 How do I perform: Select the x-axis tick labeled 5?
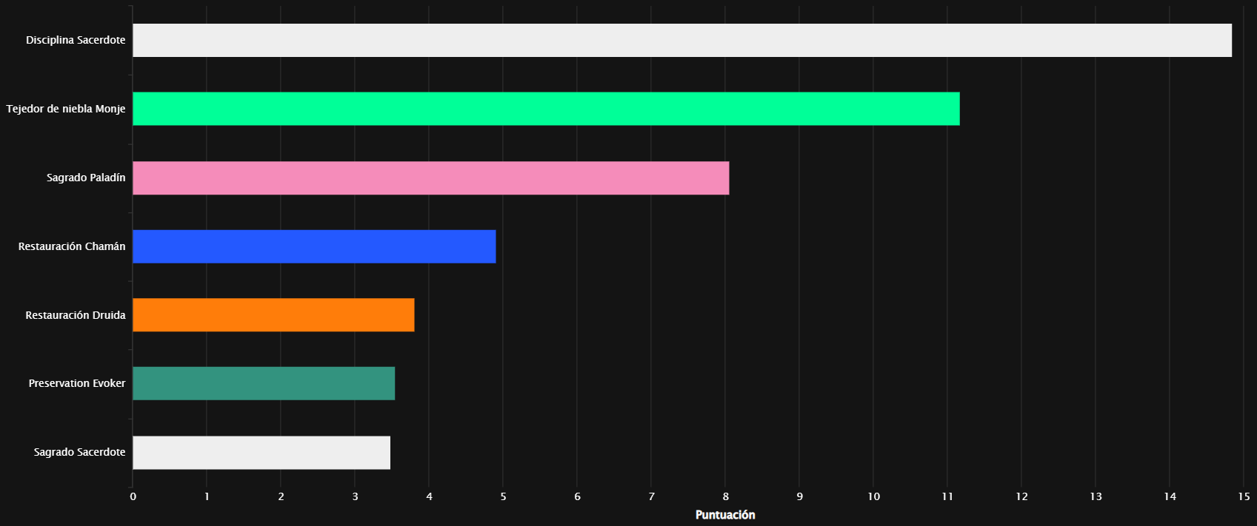pos(503,496)
